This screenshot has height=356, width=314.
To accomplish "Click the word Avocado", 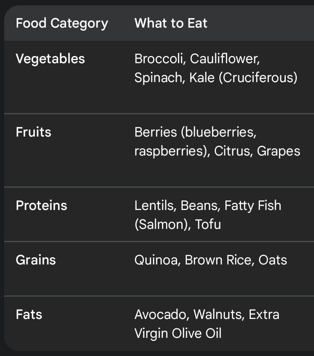I will pos(162,315).
